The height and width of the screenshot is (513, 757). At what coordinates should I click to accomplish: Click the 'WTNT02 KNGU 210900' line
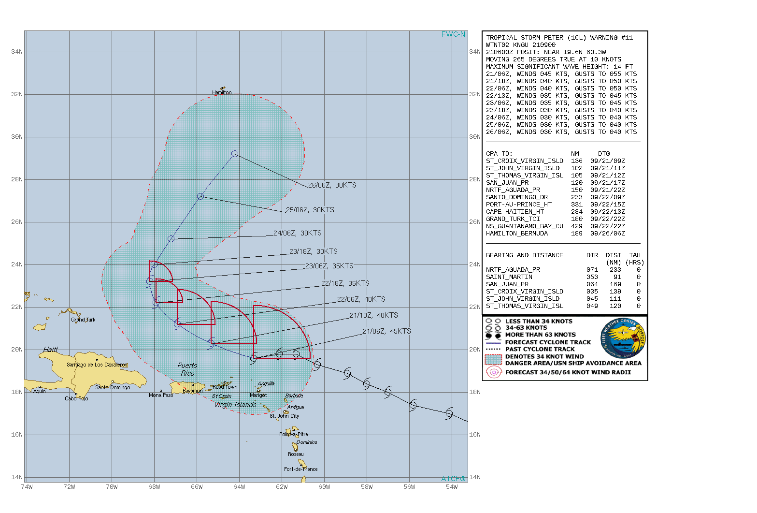point(521,45)
